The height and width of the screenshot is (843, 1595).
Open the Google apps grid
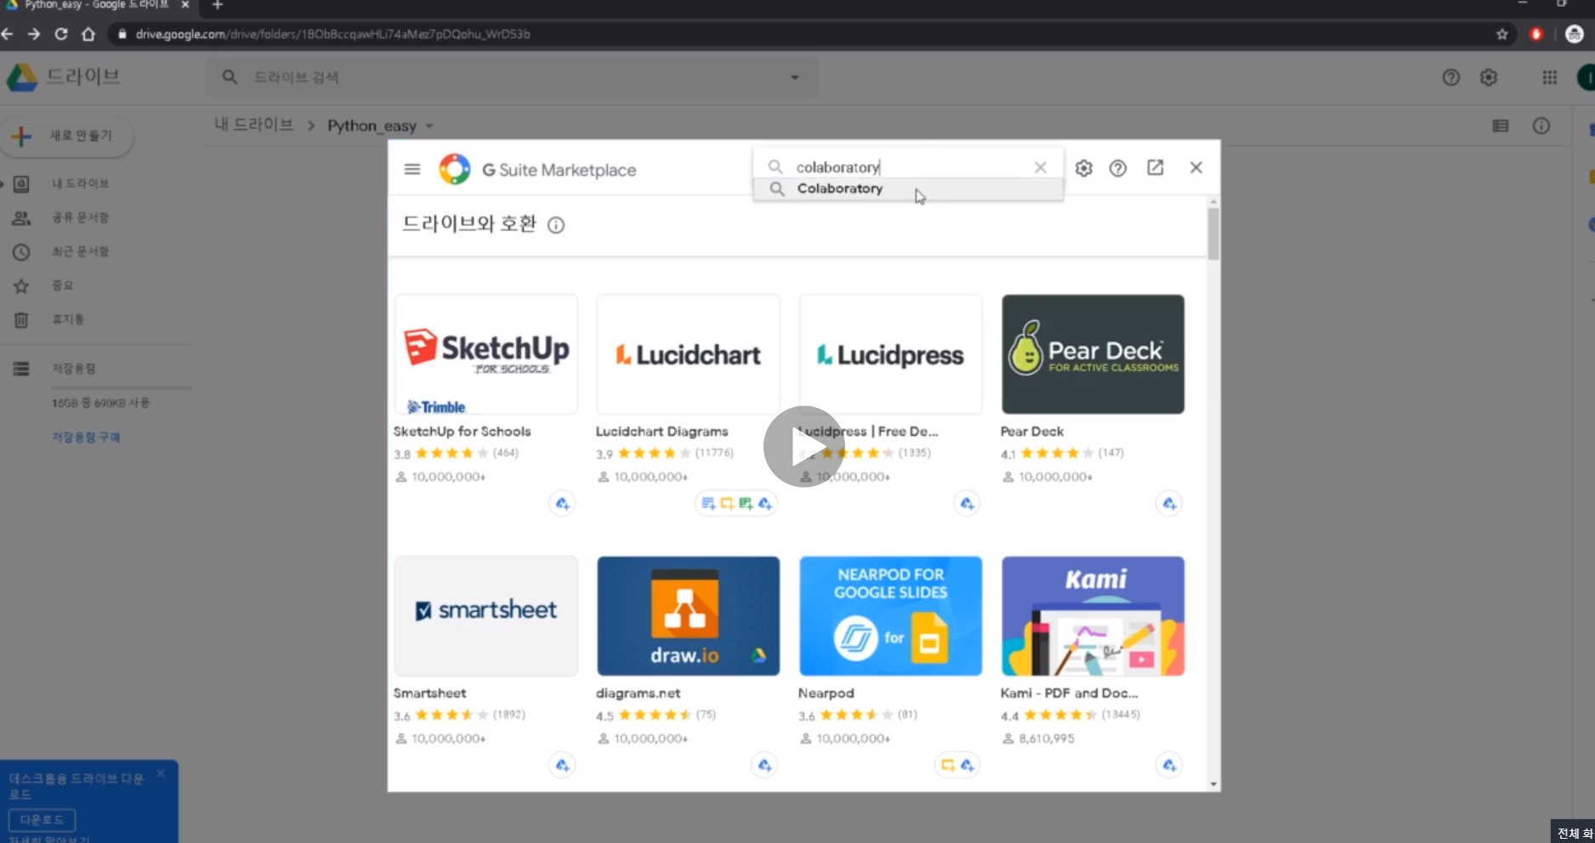point(1550,77)
